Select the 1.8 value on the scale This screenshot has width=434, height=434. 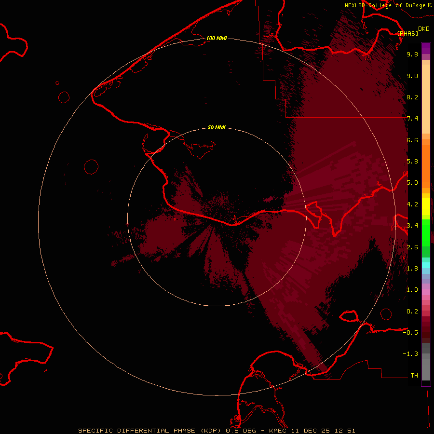(x=412, y=269)
